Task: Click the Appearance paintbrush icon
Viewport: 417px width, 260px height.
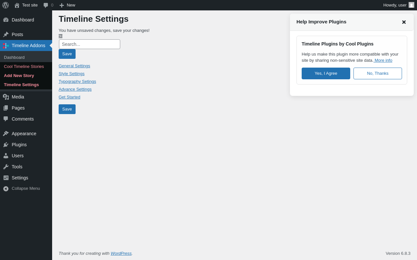Action: pos(6,134)
